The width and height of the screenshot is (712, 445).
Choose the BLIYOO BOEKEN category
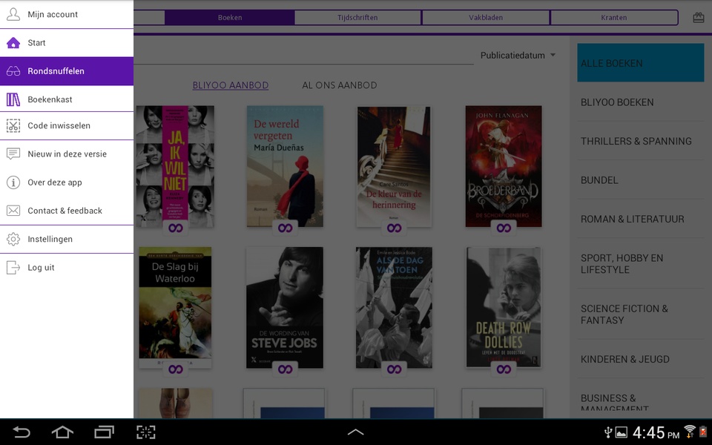point(641,102)
